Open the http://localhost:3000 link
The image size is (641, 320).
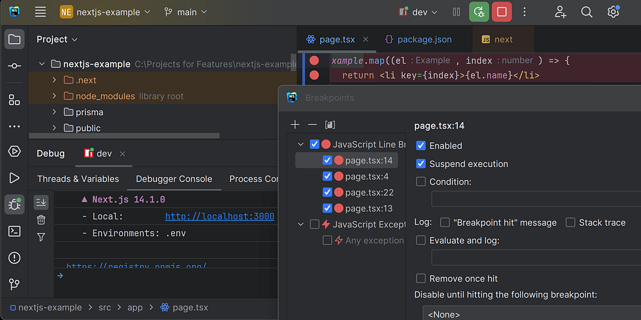pyautogui.click(x=220, y=216)
